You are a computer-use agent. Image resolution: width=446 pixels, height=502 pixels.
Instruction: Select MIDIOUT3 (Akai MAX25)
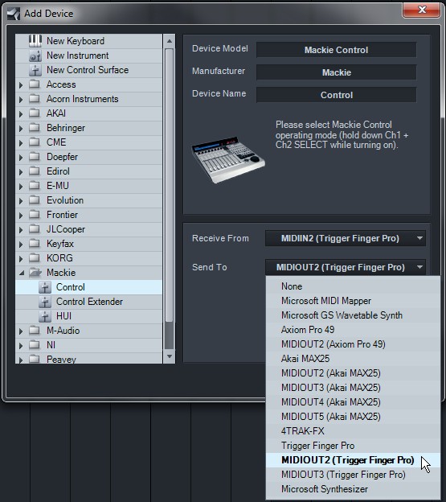[353, 388]
